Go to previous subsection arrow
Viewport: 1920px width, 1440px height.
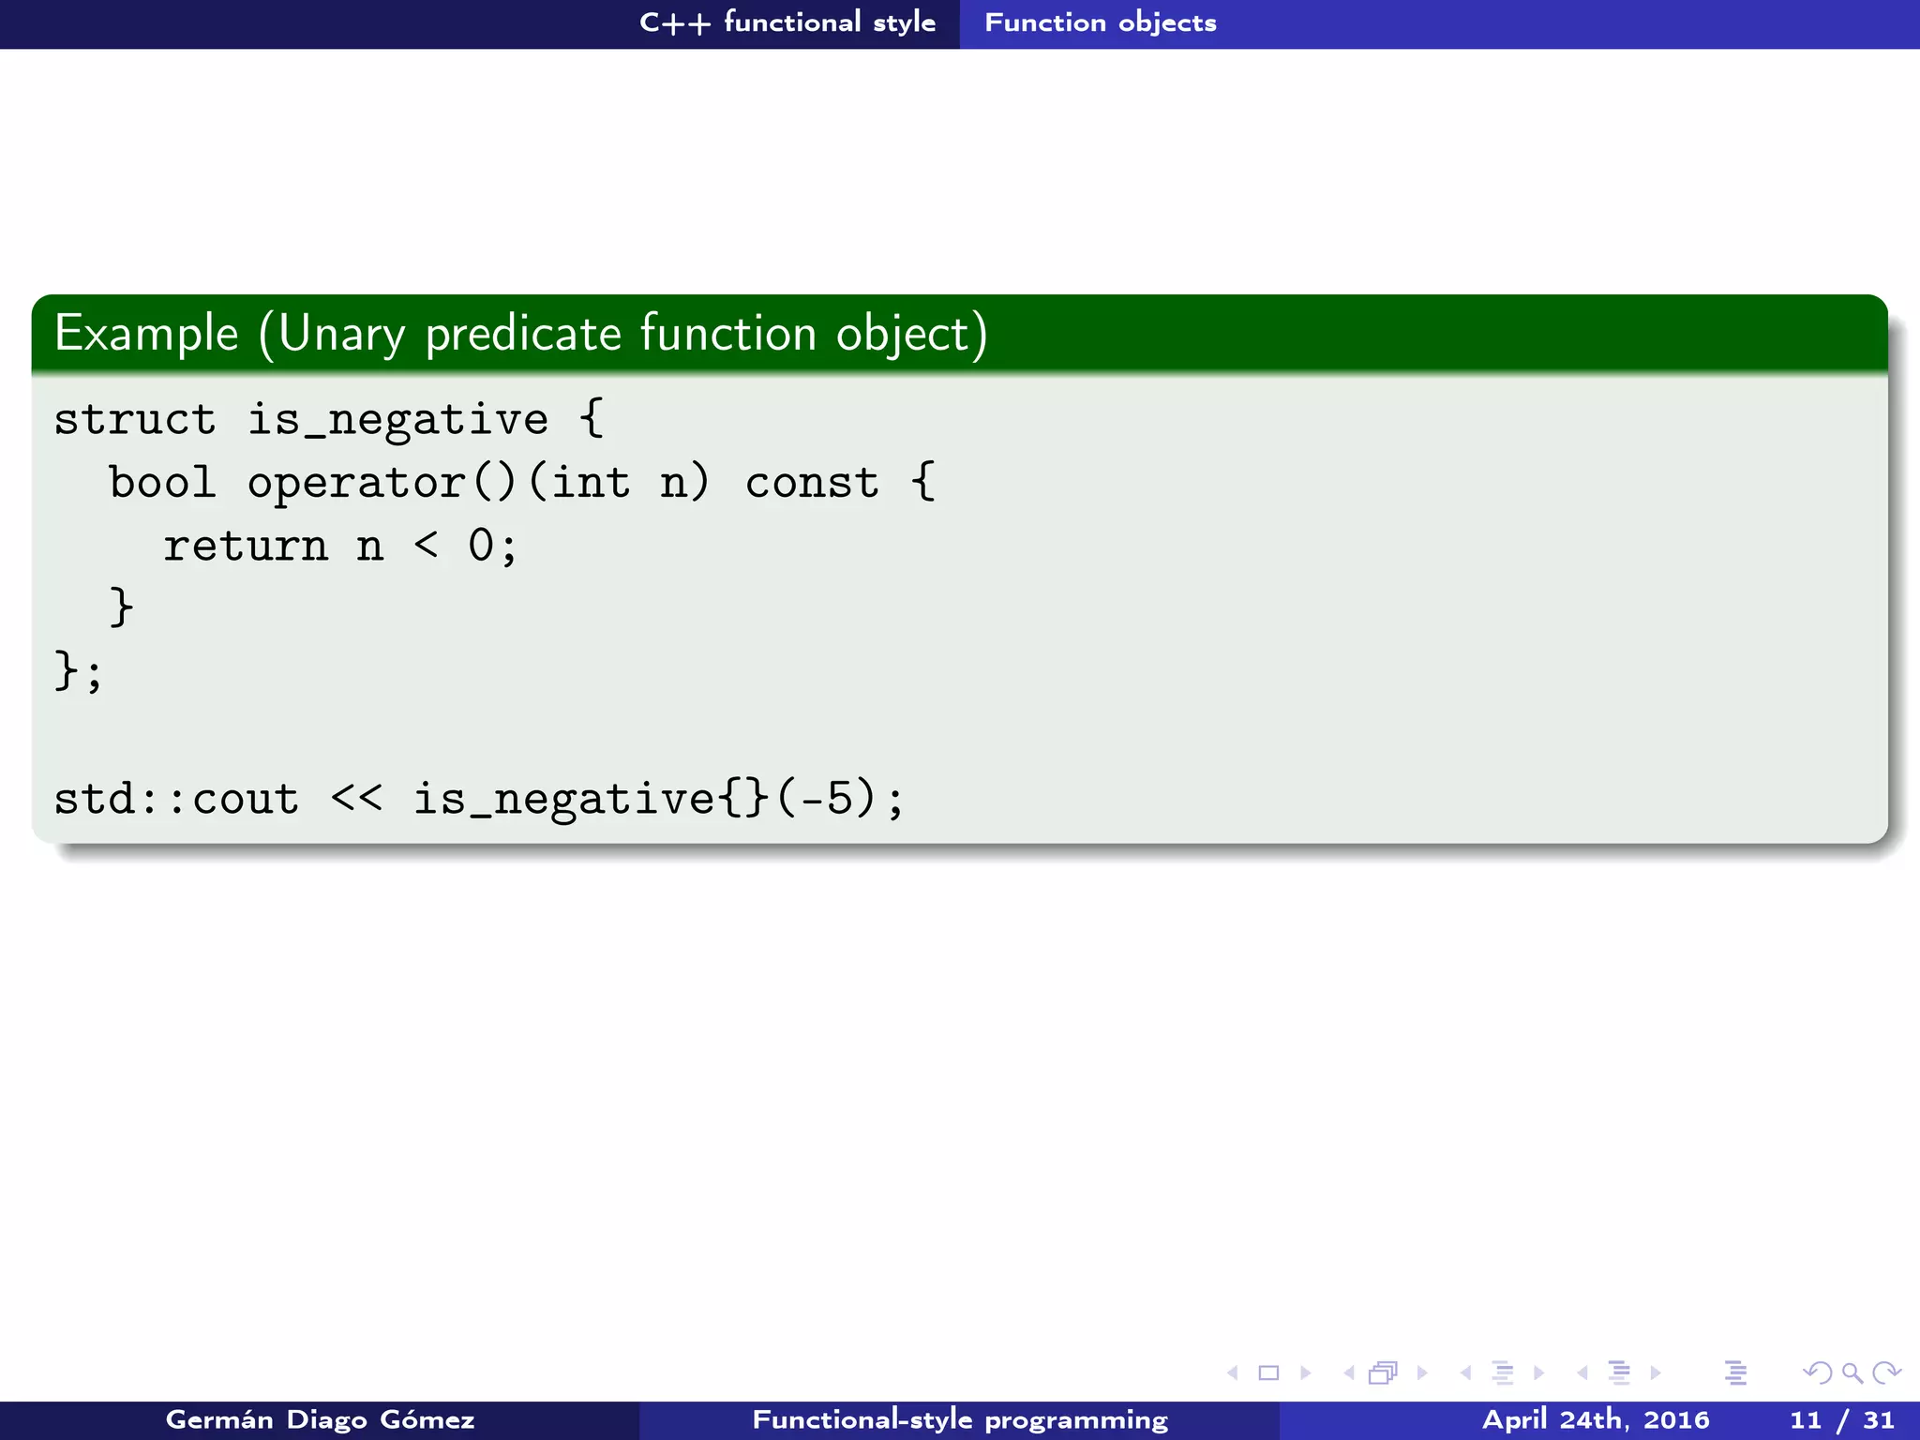point(1465,1373)
